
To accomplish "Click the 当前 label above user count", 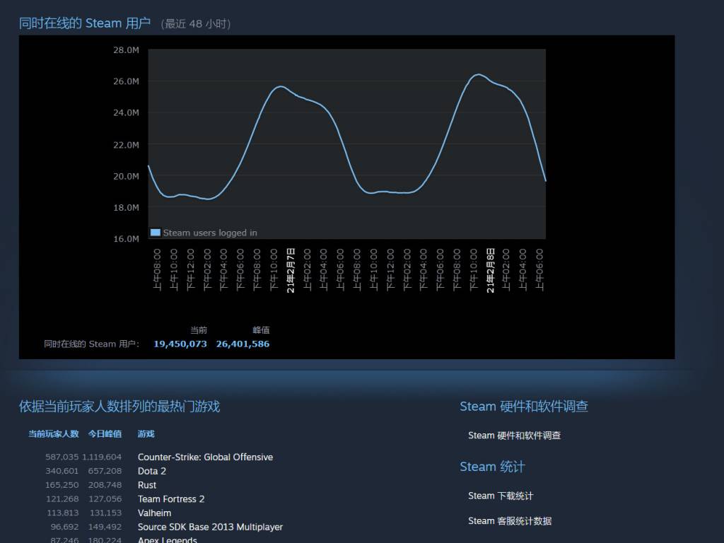I will tap(199, 330).
